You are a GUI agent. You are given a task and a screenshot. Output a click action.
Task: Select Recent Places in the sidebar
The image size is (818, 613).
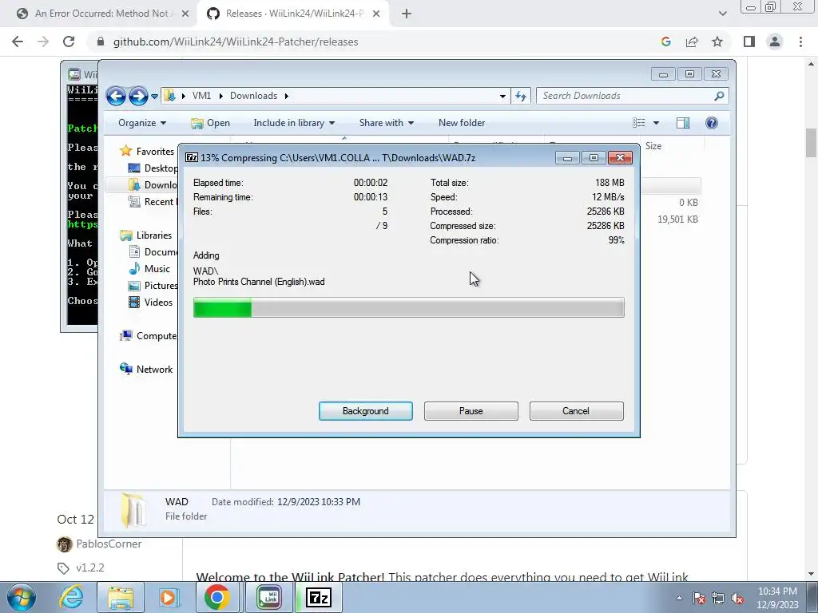(153, 202)
